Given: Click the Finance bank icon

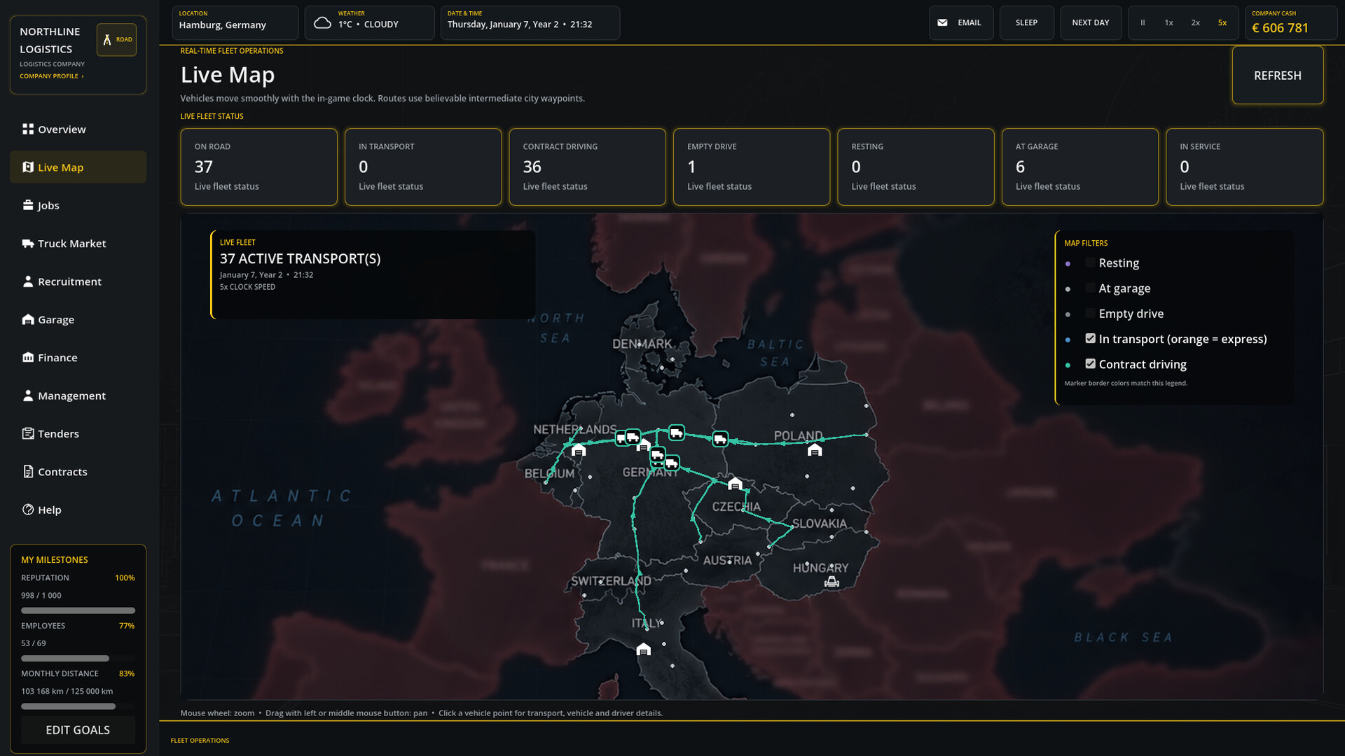Looking at the screenshot, I should [28, 358].
